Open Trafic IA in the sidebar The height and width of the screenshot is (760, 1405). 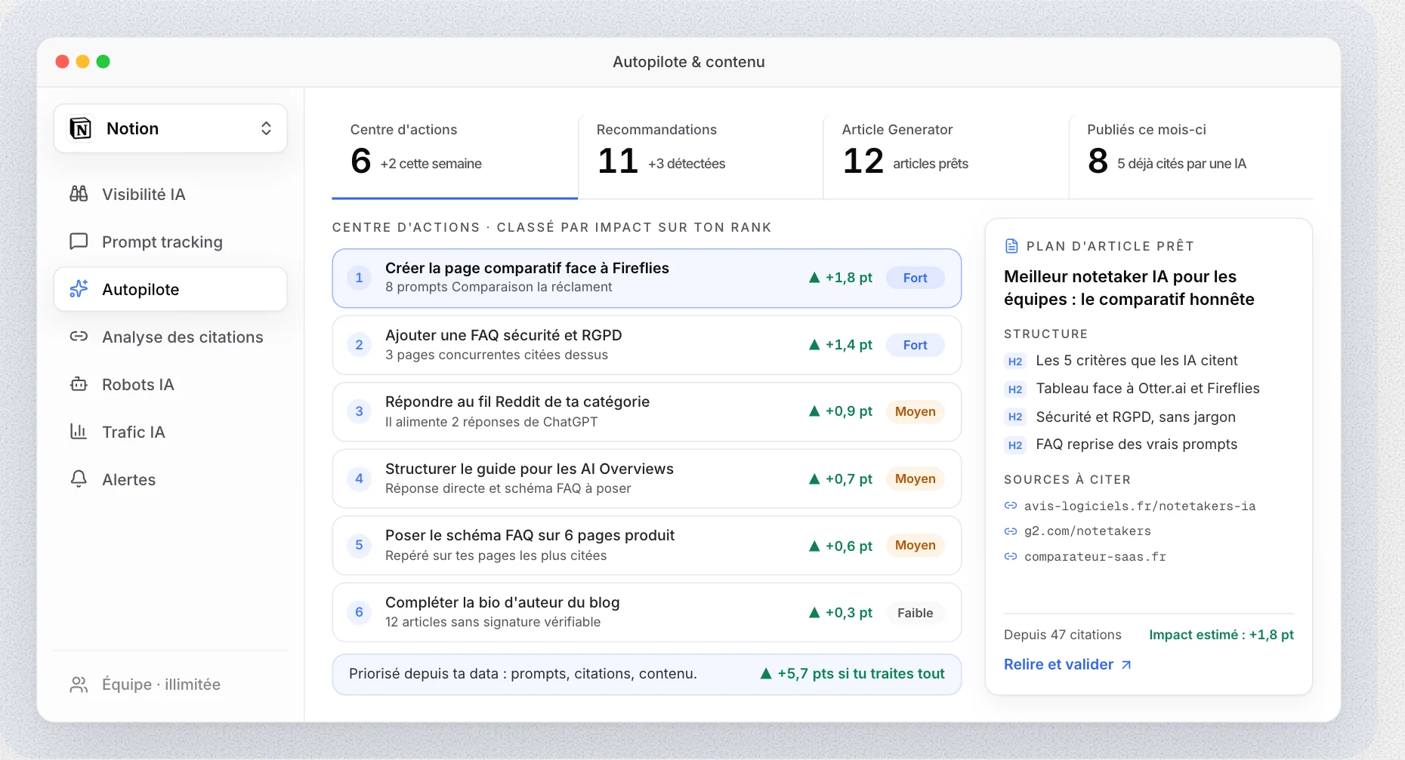click(171, 432)
